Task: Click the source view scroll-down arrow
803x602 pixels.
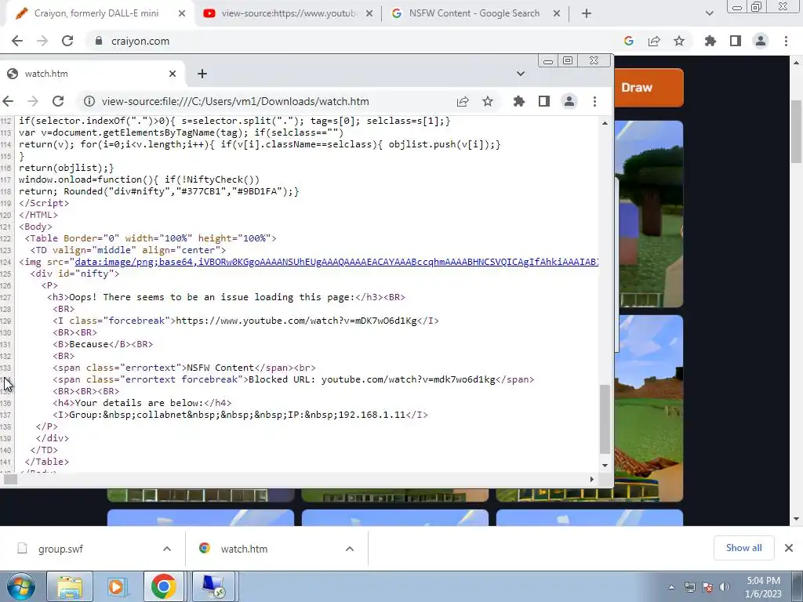Action: [605, 466]
